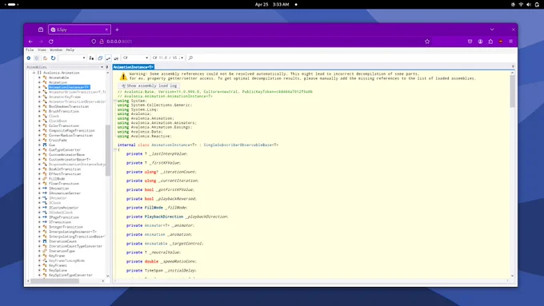Click the Reload assemblies icon in toolbar
544x306 pixels.
(x=53, y=58)
